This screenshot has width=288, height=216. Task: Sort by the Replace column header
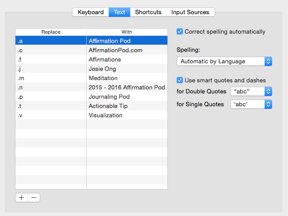[x=51, y=32]
